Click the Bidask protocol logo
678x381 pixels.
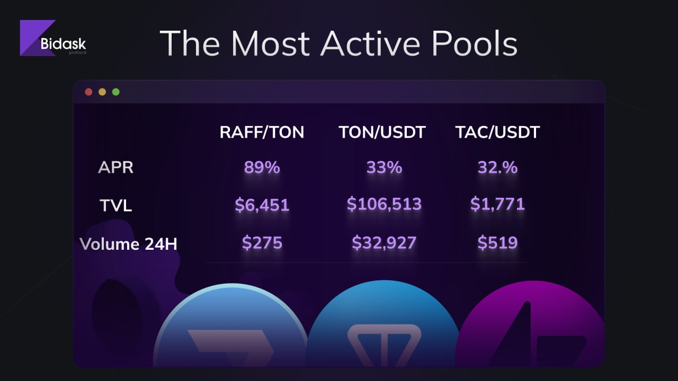tap(53, 39)
